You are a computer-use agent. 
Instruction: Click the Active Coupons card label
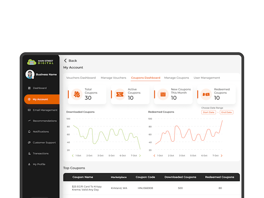point(134,91)
